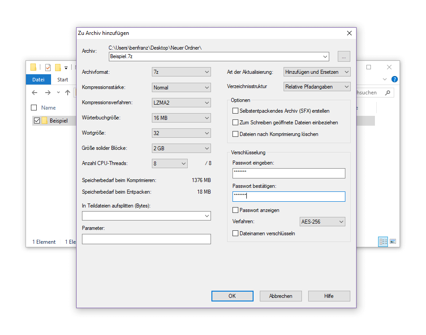The height and width of the screenshot is (335, 426).
Task: Switch to the Start tab in Explorer
Action: 62,80
